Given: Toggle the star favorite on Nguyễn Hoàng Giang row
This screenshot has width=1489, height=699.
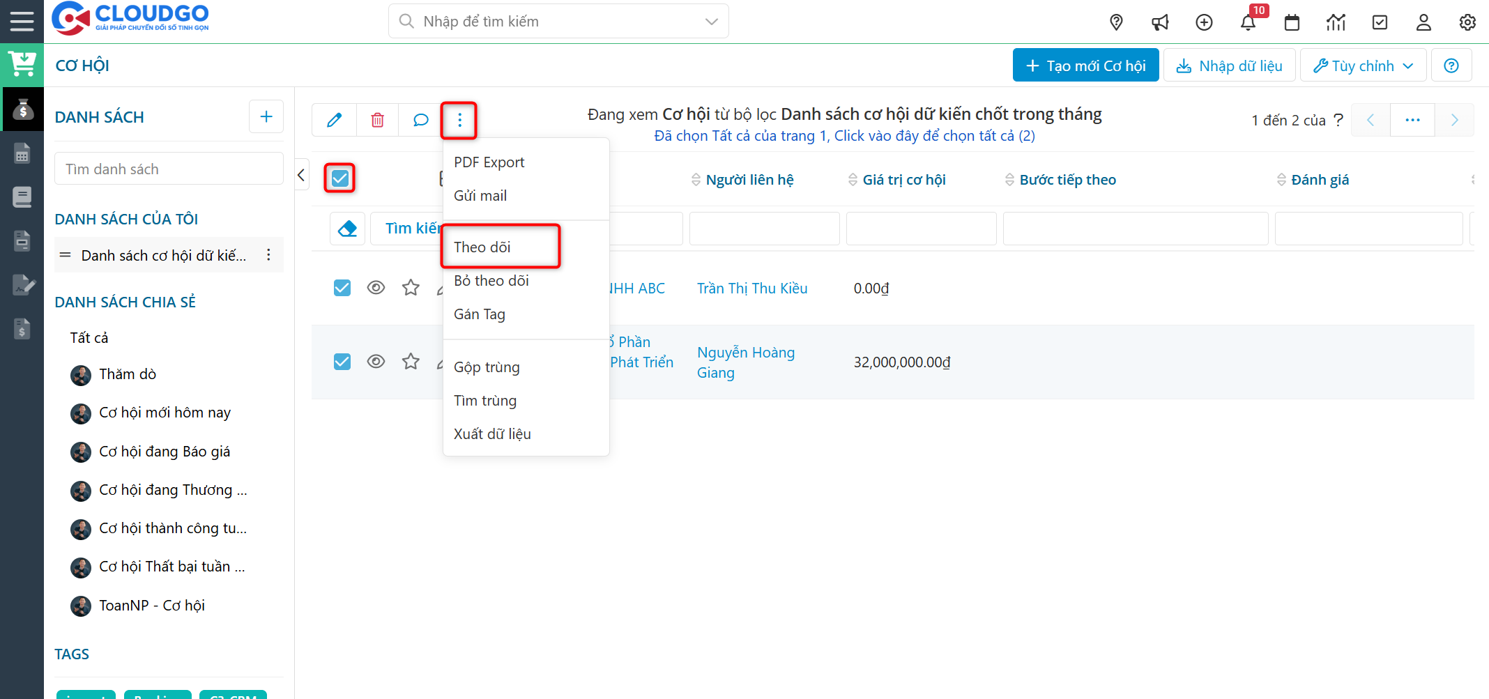Looking at the screenshot, I should (x=411, y=361).
